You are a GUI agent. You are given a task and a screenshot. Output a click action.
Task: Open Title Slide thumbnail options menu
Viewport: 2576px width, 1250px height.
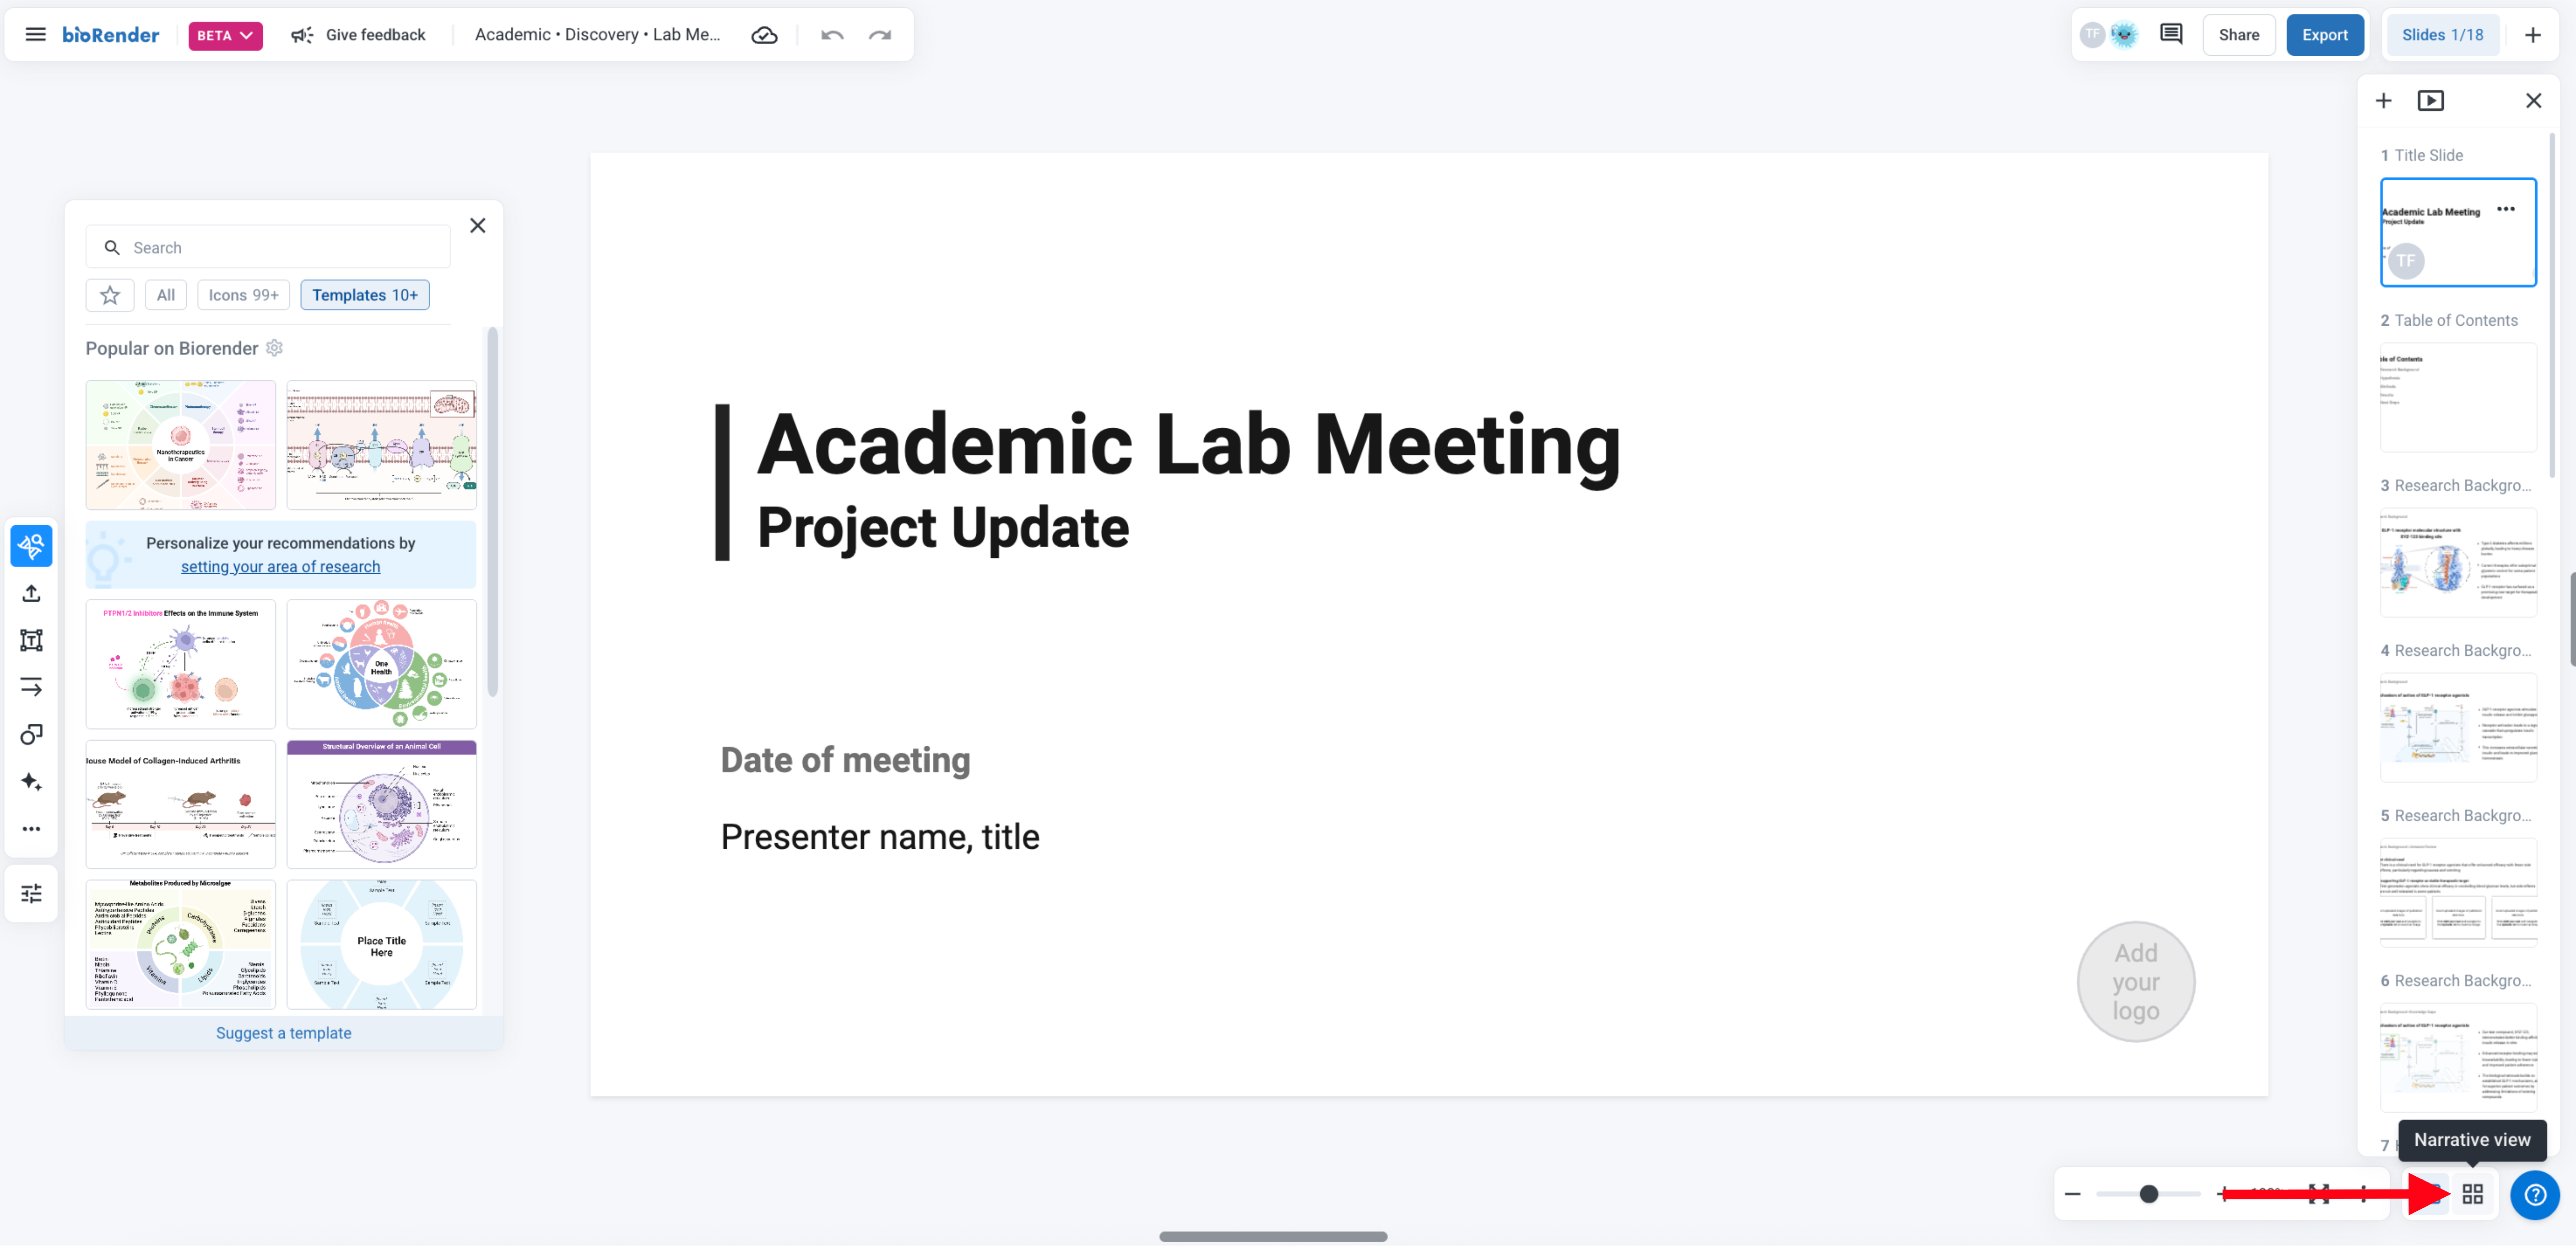[x=2506, y=209]
